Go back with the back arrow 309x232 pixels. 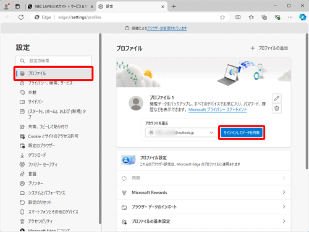pyautogui.click(x=8, y=17)
